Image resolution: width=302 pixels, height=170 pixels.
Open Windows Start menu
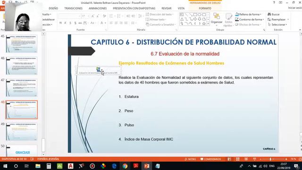5,166
